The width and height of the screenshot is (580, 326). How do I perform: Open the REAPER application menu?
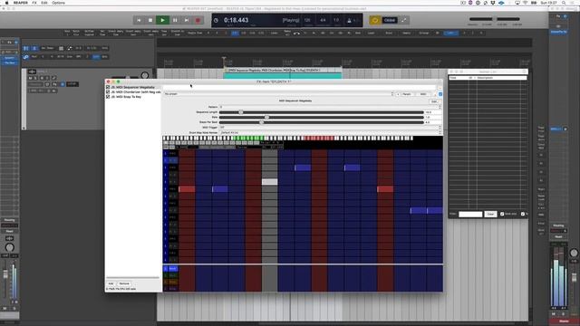click(20, 3)
